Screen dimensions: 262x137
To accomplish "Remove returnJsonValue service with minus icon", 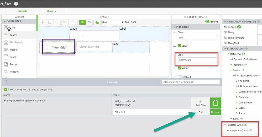I will pyautogui.click(x=259, y=75).
